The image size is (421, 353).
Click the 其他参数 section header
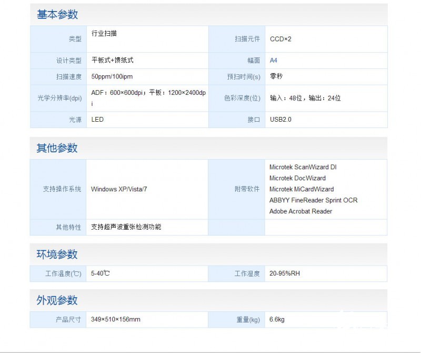(x=57, y=148)
